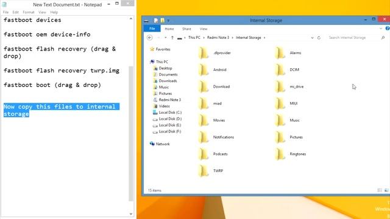Image resolution: width=390 pixels, height=219 pixels.
Task: Select the Ringtones folder
Action: [291, 154]
